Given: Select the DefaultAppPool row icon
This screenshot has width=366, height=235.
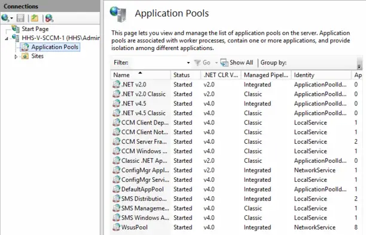Looking at the screenshot, I should pos(116,189).
